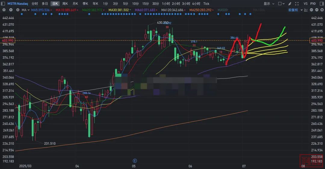Open the F10 company info
Viewport: 325px width, 169px height.
click(x=313, y=4)
